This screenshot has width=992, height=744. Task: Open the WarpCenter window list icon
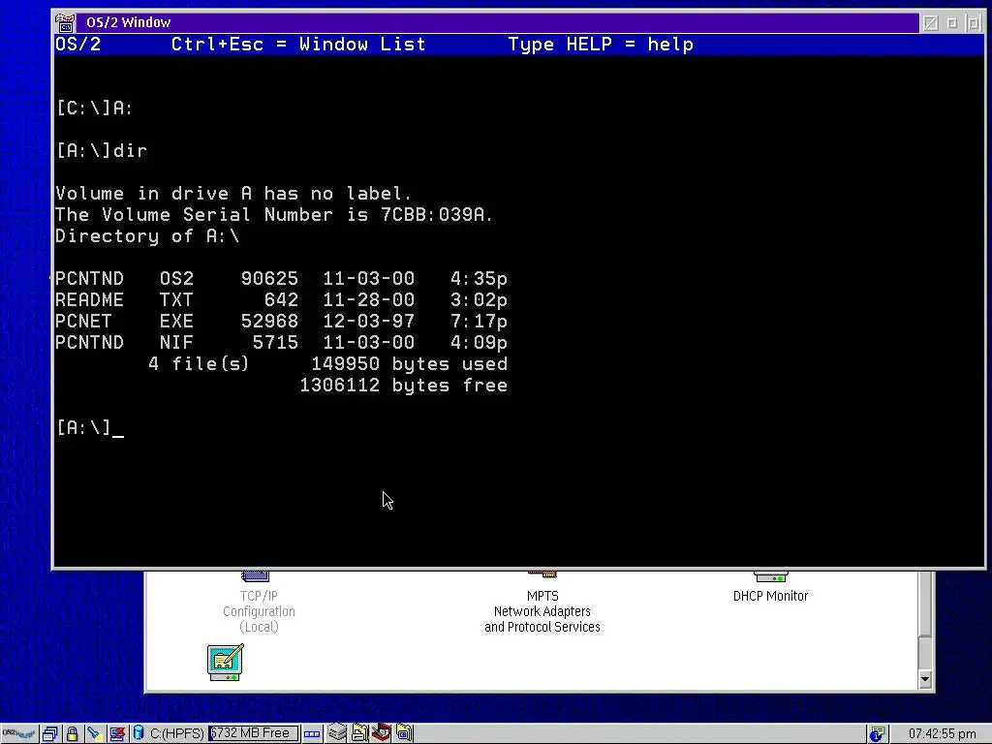50,734
